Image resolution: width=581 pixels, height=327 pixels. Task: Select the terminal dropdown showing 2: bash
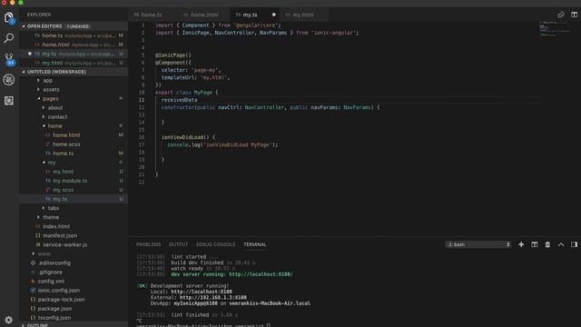(478, 244)
